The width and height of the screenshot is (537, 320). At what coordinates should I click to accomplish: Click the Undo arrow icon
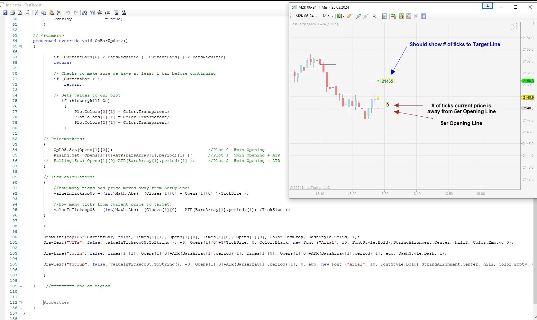point(68,13)
